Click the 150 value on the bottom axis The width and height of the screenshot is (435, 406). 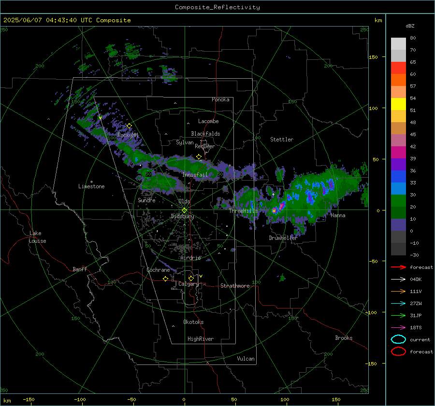coord(336,399)
